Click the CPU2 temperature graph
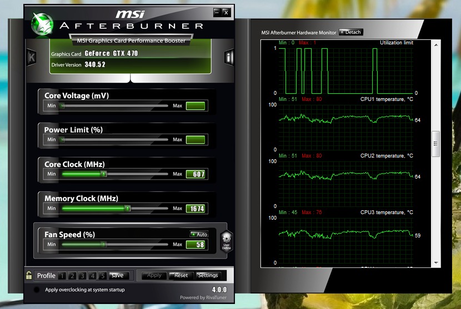Screen dimensions: 461x309 [346, 184]
